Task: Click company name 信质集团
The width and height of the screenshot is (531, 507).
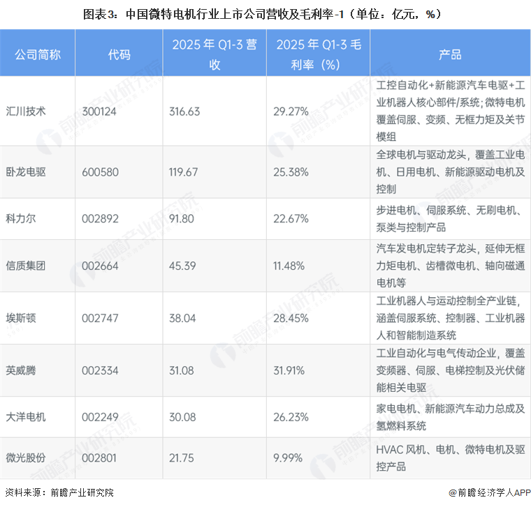Action: click(26, 266)
